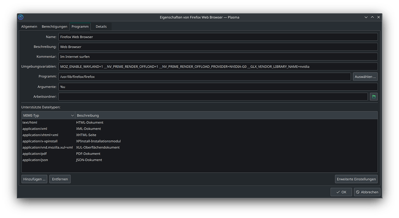The height and width of the screenshot is (218, 399).
Task: Click the Programm path input field
Action: pos(205,77)
